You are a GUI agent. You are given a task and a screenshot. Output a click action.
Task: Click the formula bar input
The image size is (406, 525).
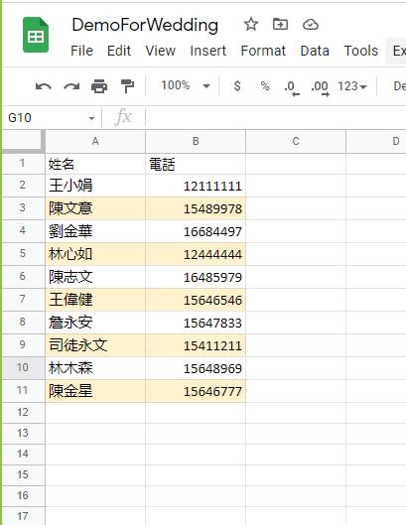[x=276, y=118]
